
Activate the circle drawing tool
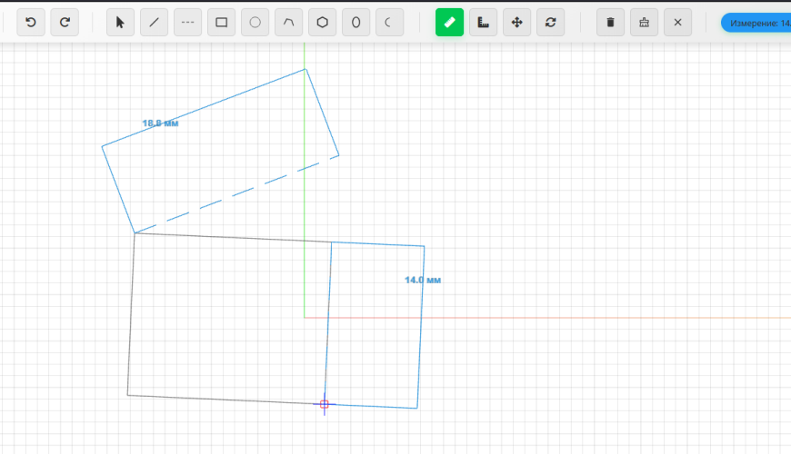[x=255, y=22]
